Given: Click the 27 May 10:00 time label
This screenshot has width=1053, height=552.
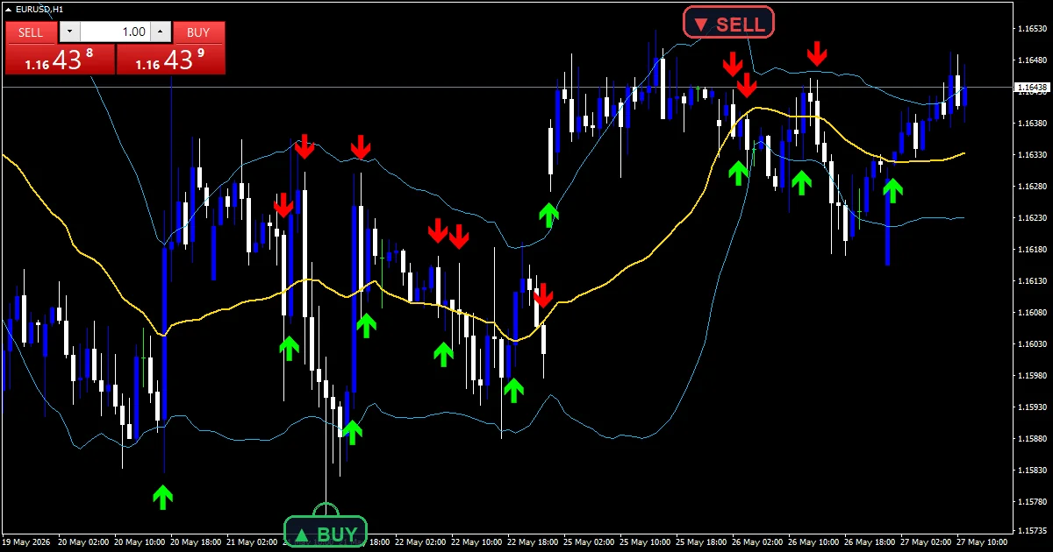Looking at the screenshot, I should point(984,542).
